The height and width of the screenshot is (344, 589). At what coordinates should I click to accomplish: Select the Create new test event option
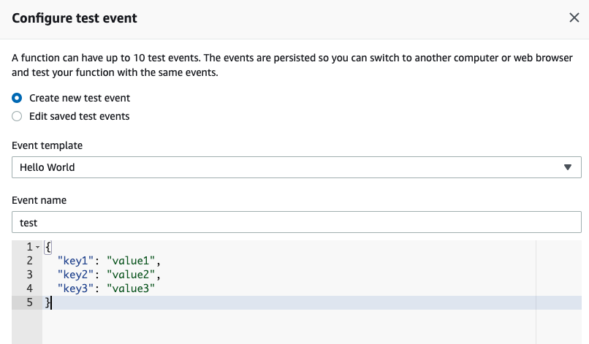[17, 98]
